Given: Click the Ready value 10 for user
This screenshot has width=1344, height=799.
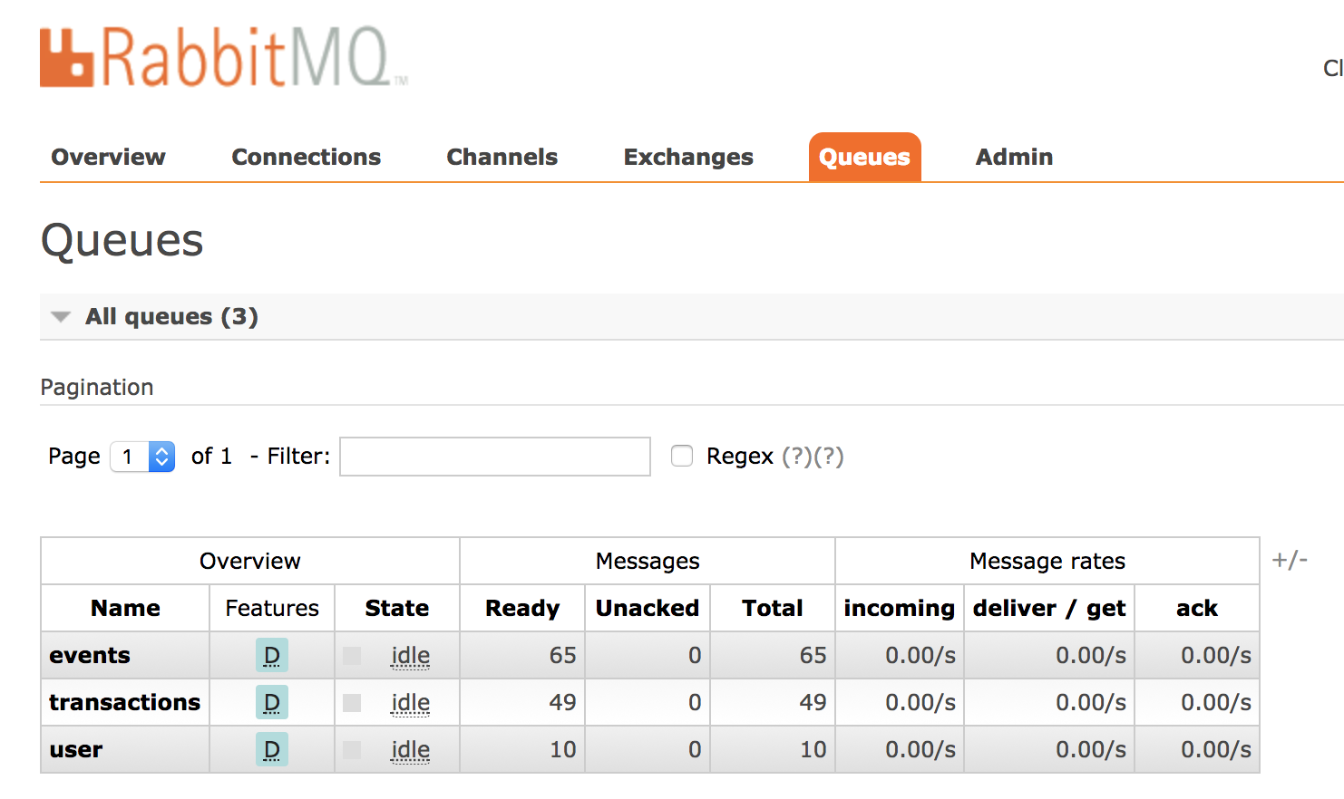Looking at the screenshot, I should [562, 749].
